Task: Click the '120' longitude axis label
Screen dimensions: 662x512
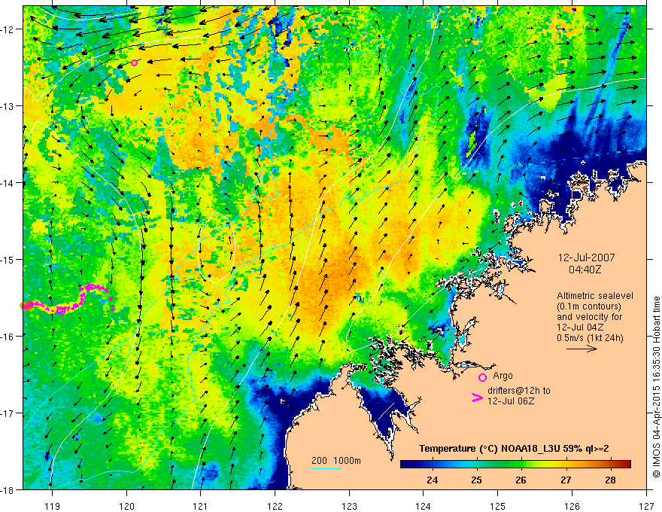Action: [x=126, y=506]
